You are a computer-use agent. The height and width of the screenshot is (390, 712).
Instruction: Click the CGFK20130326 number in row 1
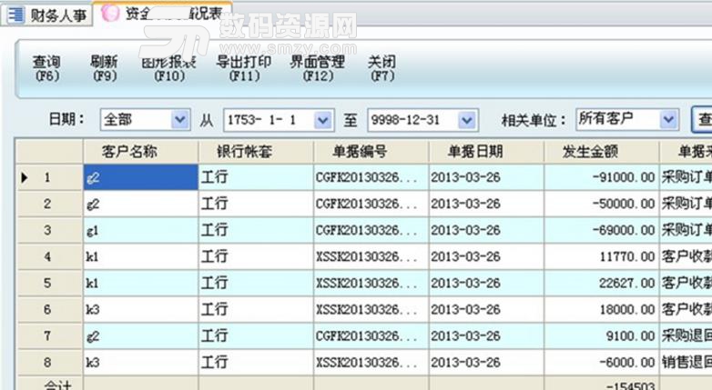[371, 177]
